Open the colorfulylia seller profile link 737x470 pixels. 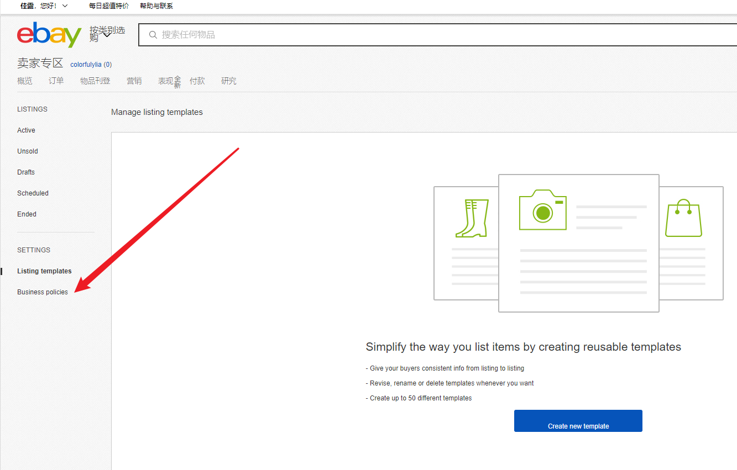(x=86, y=65)
